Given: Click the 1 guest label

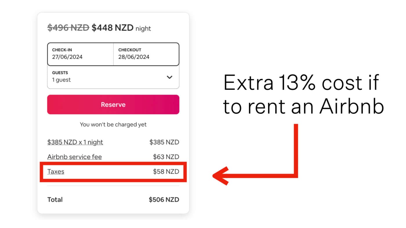Looking at the screenshot, I should pyautogui.click(x=61, y=80).
